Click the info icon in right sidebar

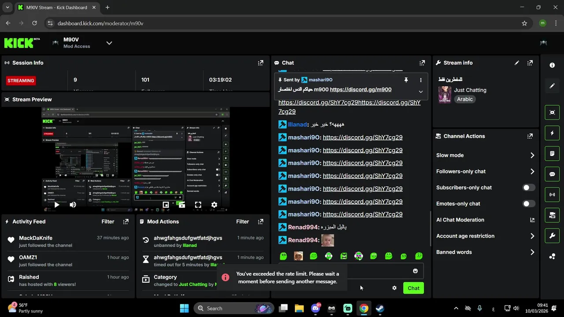point(552,65)
